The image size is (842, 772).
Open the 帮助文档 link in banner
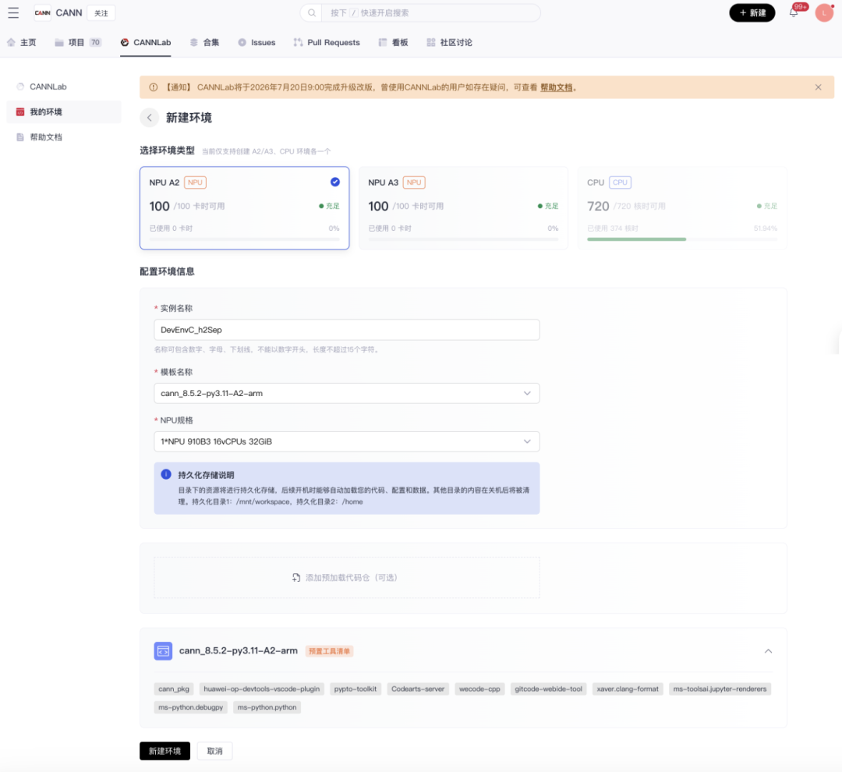tap(557, 87)
